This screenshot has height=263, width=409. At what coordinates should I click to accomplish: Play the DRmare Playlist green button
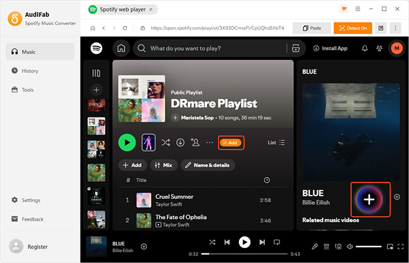(127, 142)
